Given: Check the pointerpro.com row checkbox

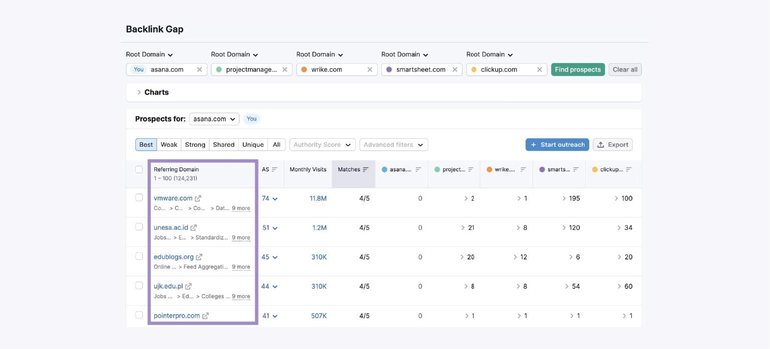Looking at the screenshot, I should point(139,315).
